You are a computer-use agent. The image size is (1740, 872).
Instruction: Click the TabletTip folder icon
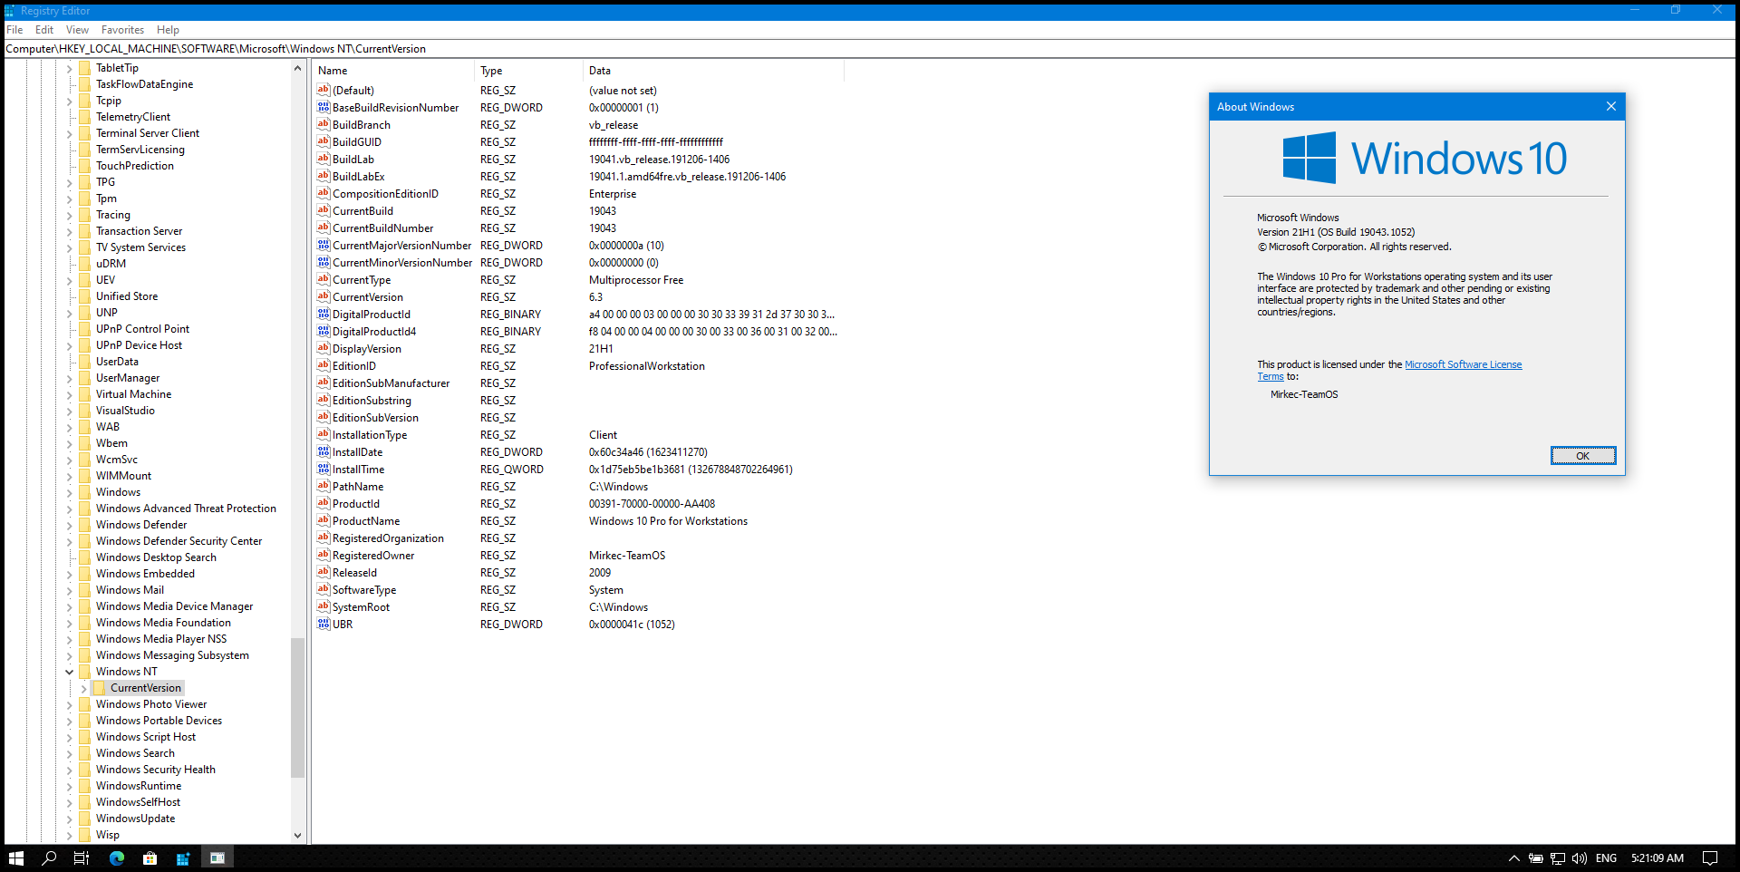click(x=84, y=68)
